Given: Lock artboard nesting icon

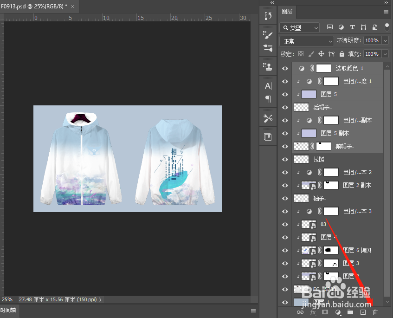Looking at the screenshot, I should [x=332, y=54].
